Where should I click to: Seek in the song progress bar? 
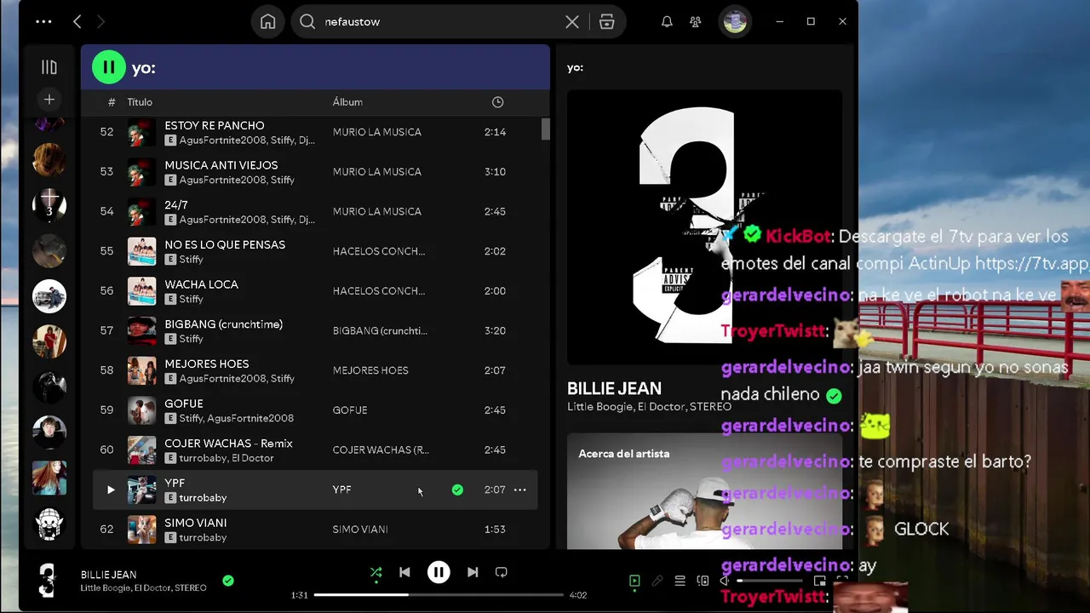click(x=439, y=595)
